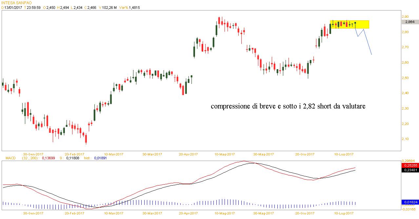Click 10-Mag-2017 date below price chart
Screen dimensions: 419x219
click(x=225, y=154)
